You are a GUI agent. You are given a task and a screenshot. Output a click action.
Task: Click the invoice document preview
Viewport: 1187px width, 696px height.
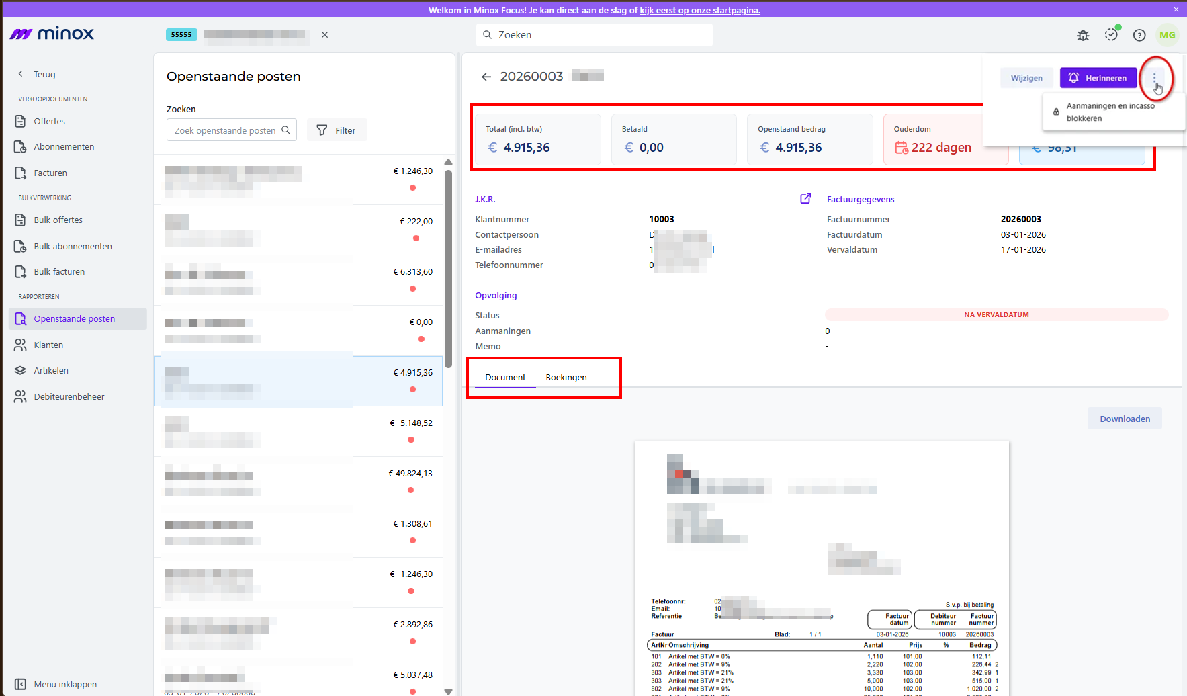point(822,568)
